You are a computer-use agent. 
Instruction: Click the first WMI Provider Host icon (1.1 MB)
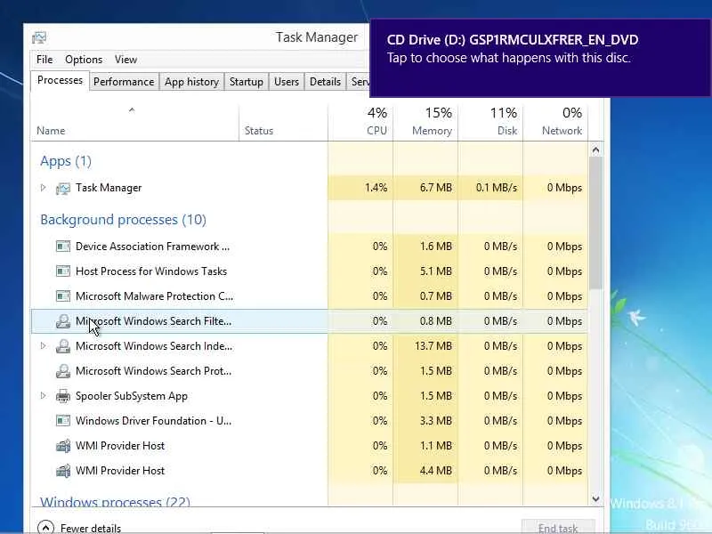click(x=63, y=446)
